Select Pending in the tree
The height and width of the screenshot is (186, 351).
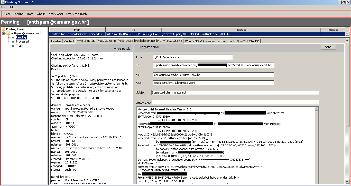pyautogui.click(x=21, y=37)
